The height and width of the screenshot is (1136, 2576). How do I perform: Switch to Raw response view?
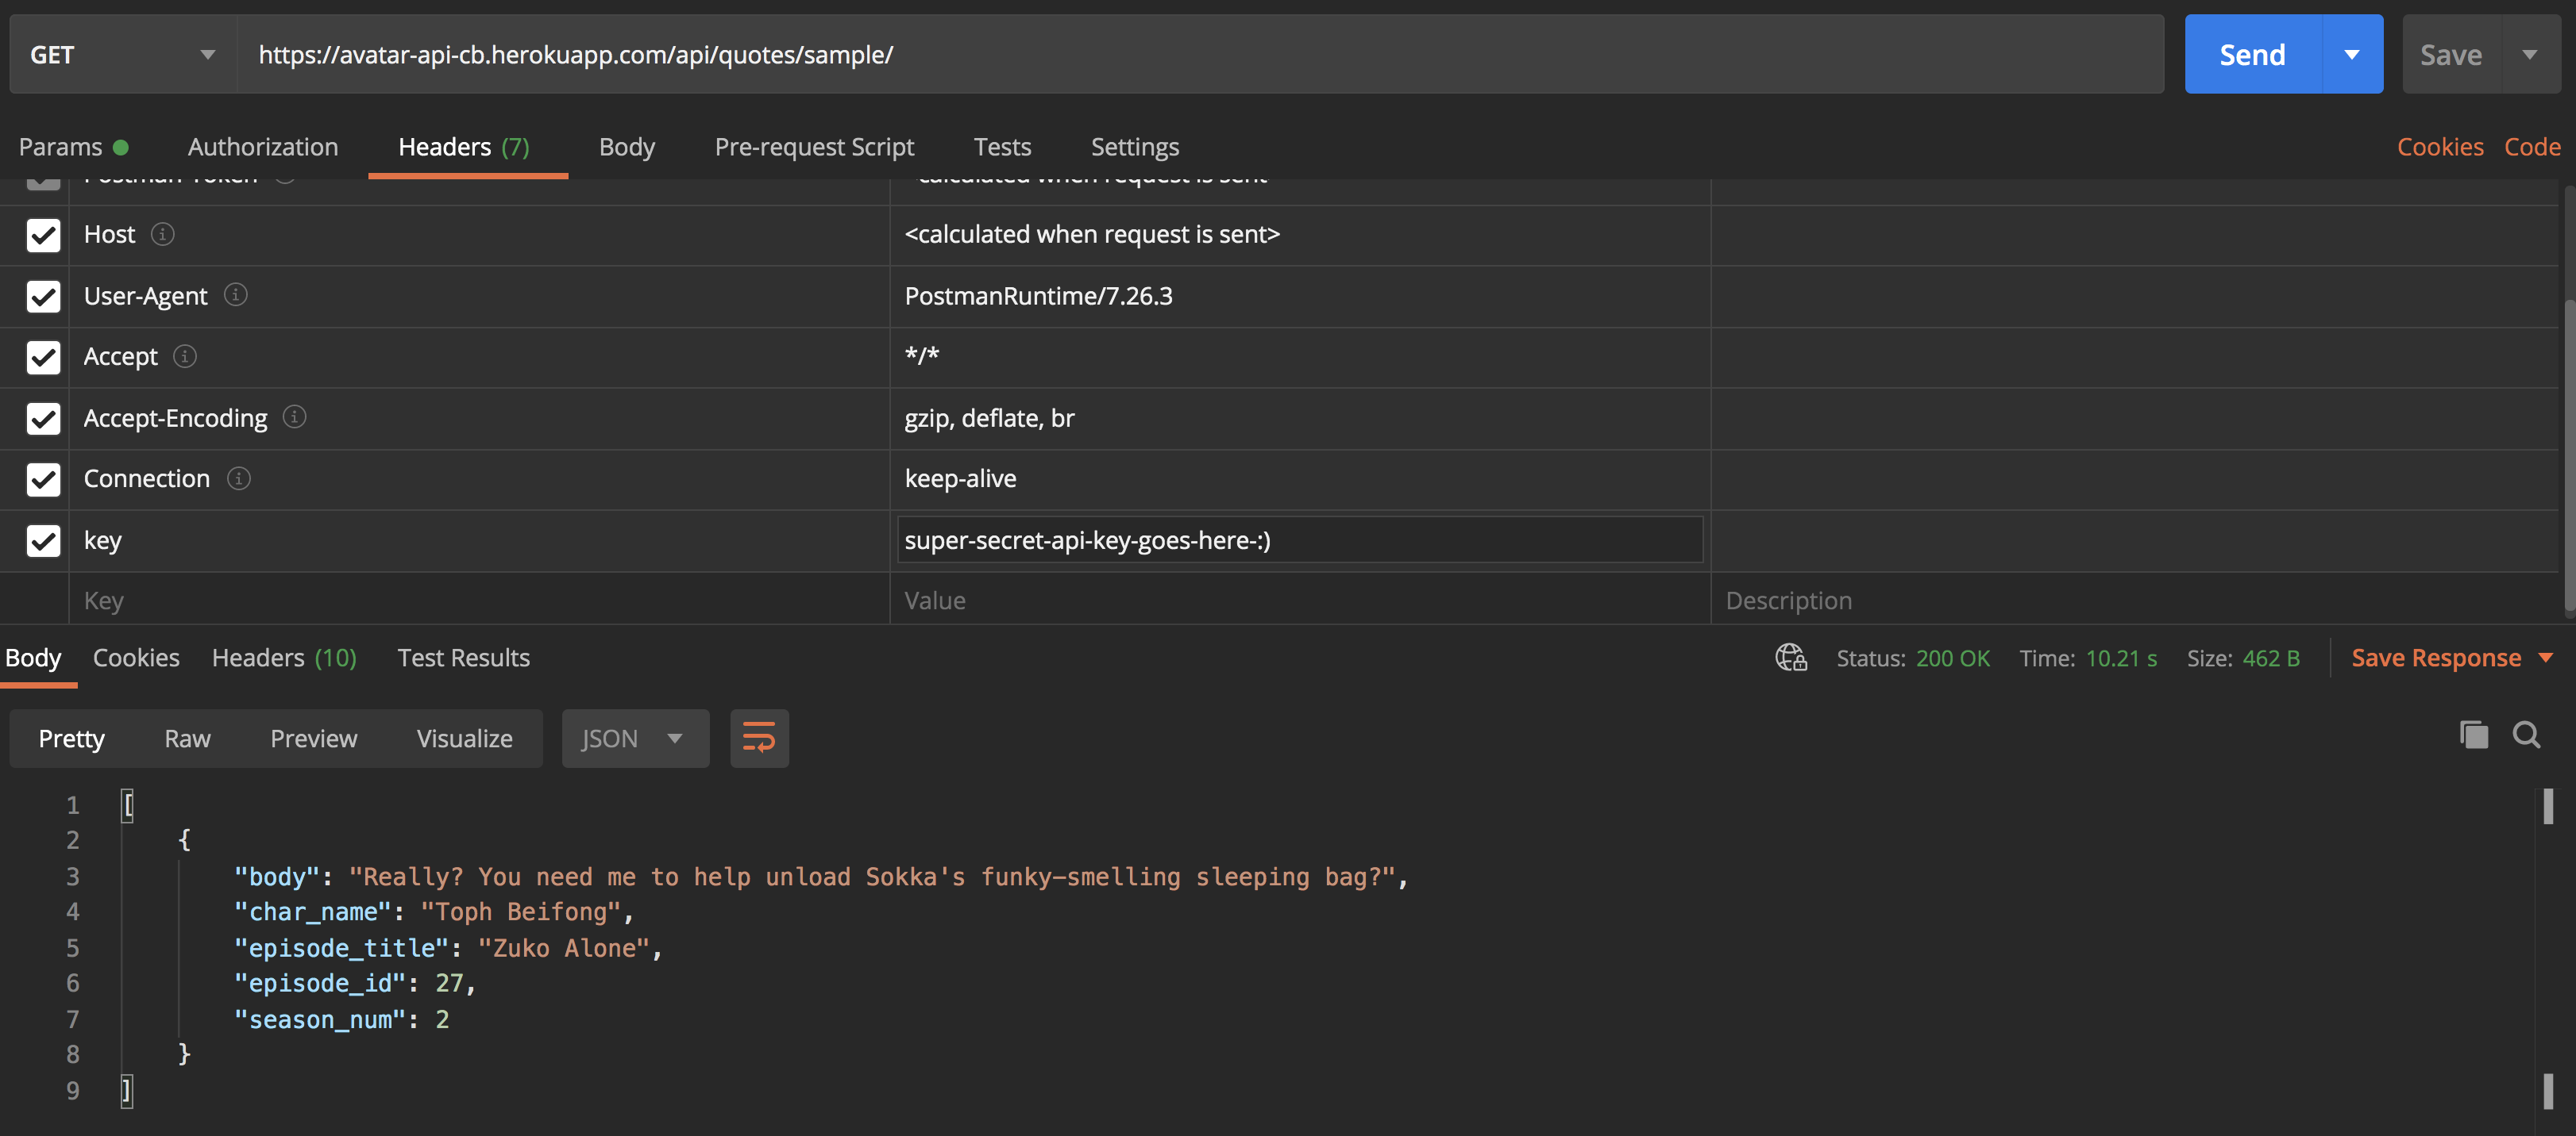[x=187, y=735]
